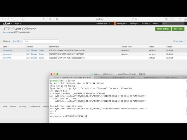The image size is (187, 140).
Task: Add a new terminal tab
Action: click(185, 78)
